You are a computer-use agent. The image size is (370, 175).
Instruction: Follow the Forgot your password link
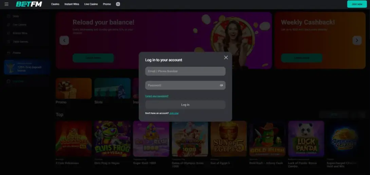click(x=156, y=96)
